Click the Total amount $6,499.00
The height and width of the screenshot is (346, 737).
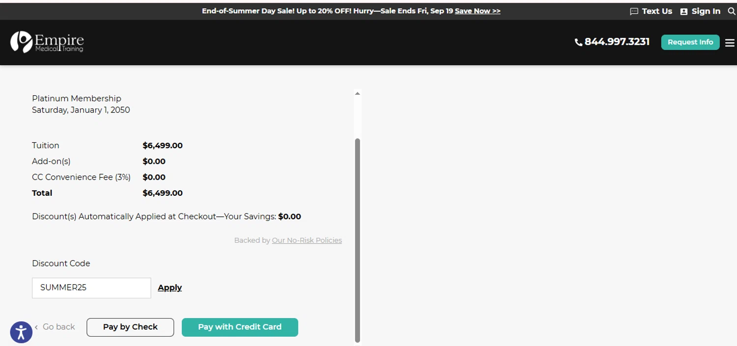pos(163,193)
